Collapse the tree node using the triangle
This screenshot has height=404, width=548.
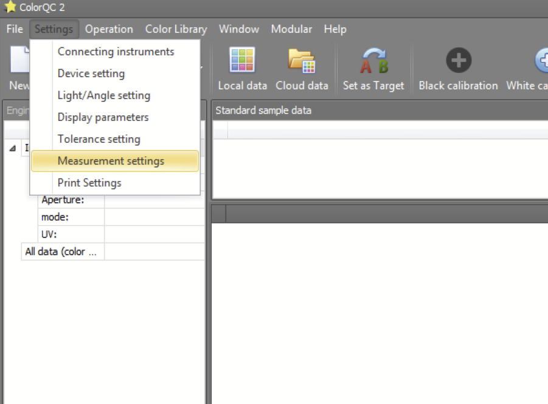(x=13, y=148)
